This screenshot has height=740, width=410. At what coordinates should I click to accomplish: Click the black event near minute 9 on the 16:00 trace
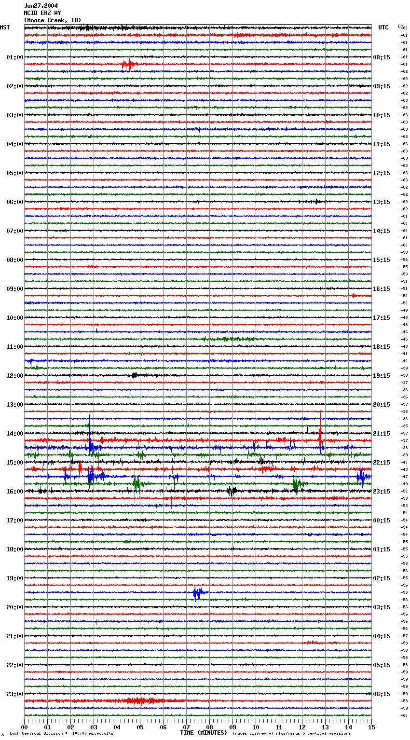point(232,491)
